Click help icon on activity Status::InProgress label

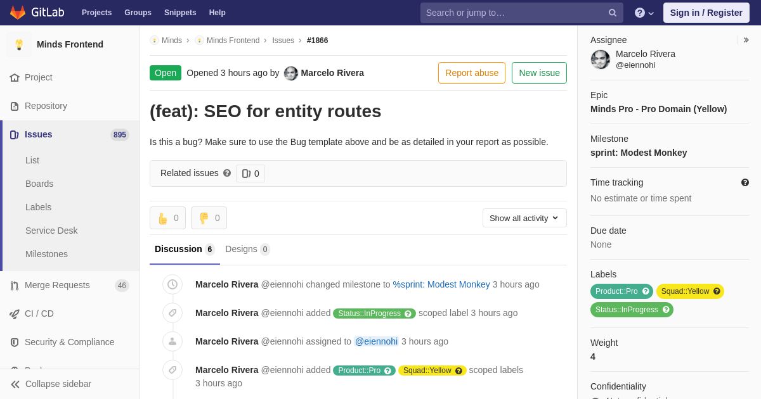pos(408,313)
